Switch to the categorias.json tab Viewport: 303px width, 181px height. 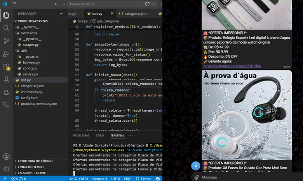(133, 14)
